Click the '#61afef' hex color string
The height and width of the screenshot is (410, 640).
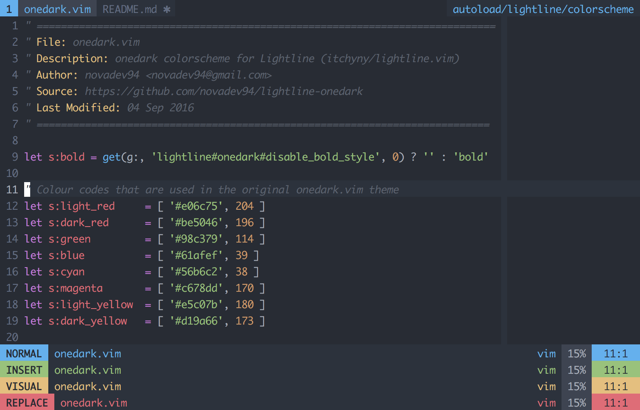coord(197,255)
